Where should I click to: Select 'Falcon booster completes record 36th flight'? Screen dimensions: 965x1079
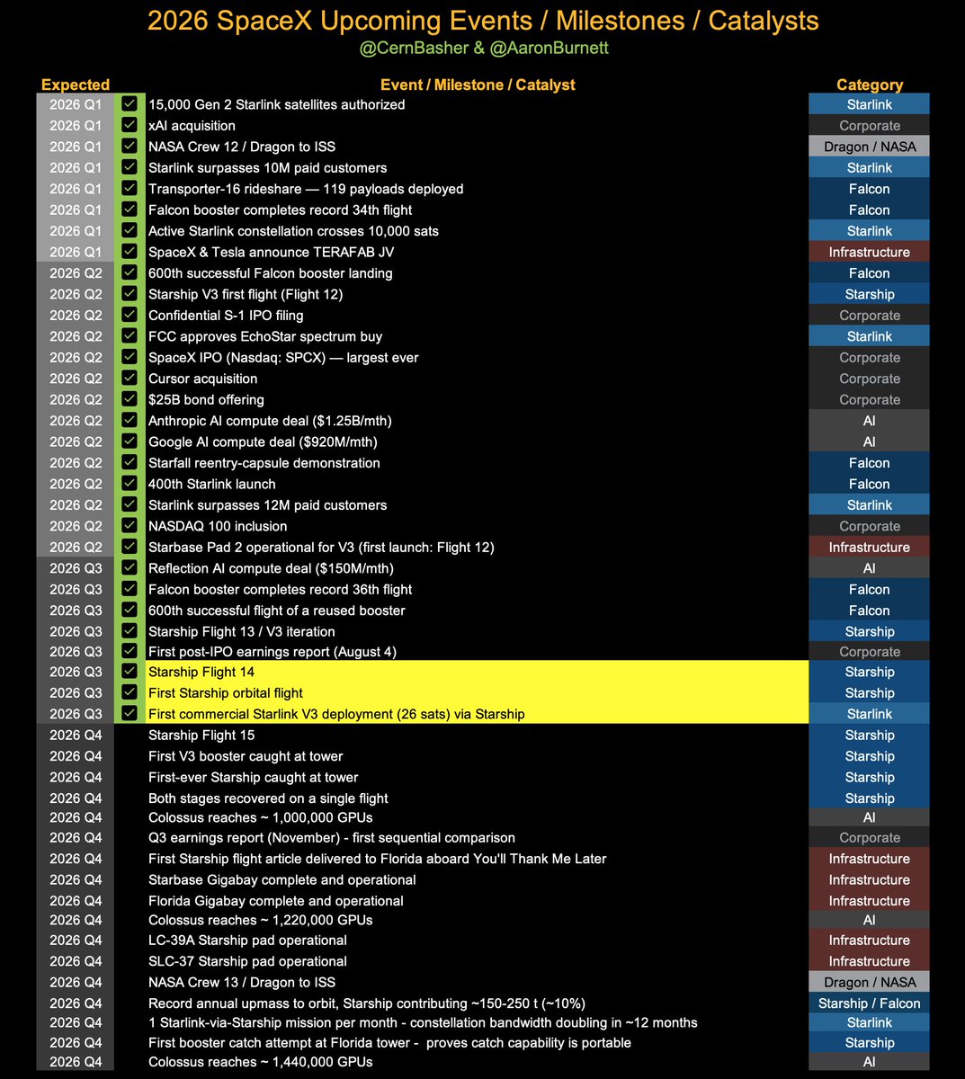coord(281,589)
